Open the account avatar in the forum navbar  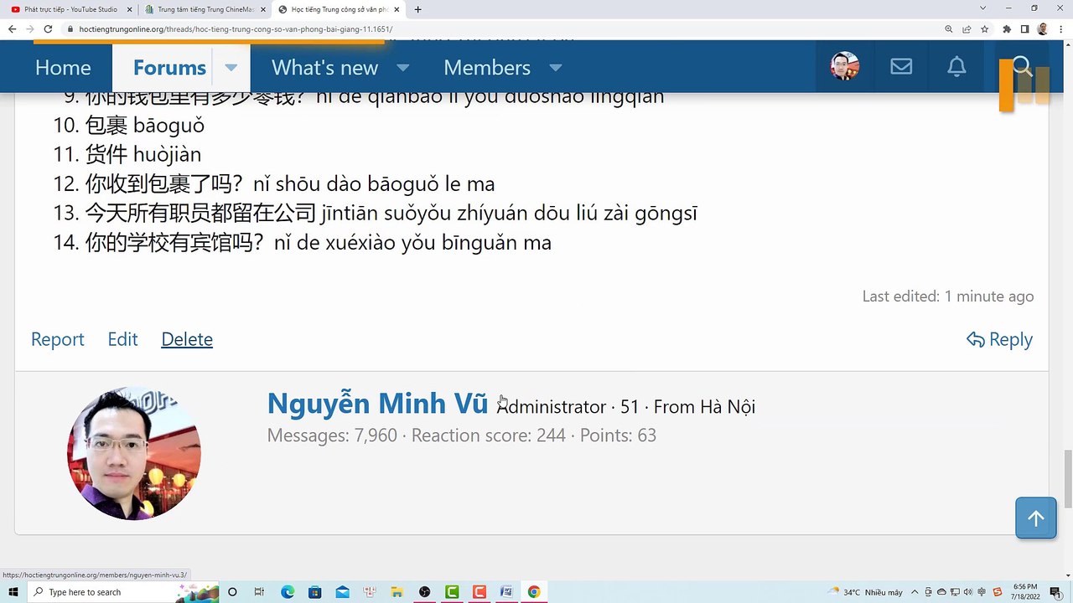pos(844,66)
